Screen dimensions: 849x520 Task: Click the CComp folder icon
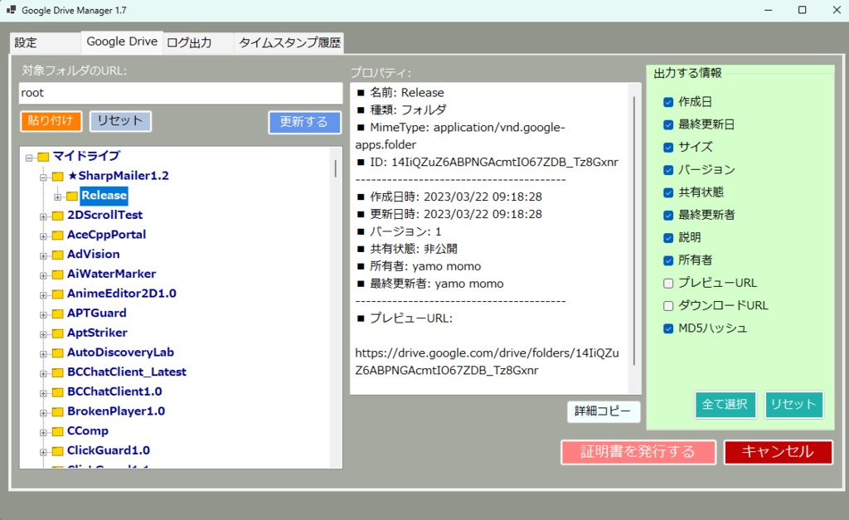57,432
